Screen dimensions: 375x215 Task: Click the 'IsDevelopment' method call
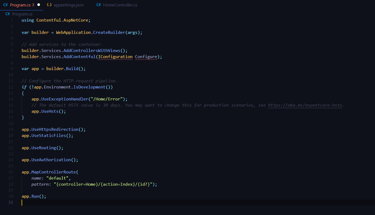(x=89, y=87)
